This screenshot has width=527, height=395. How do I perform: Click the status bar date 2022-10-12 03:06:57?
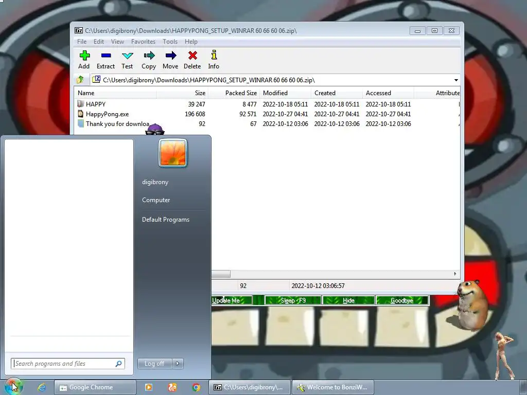(x=318, y=286)
